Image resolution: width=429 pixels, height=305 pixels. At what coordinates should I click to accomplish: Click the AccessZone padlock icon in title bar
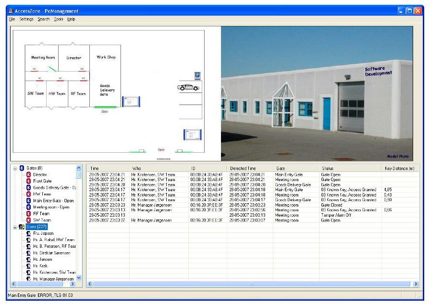click(11, 11)
